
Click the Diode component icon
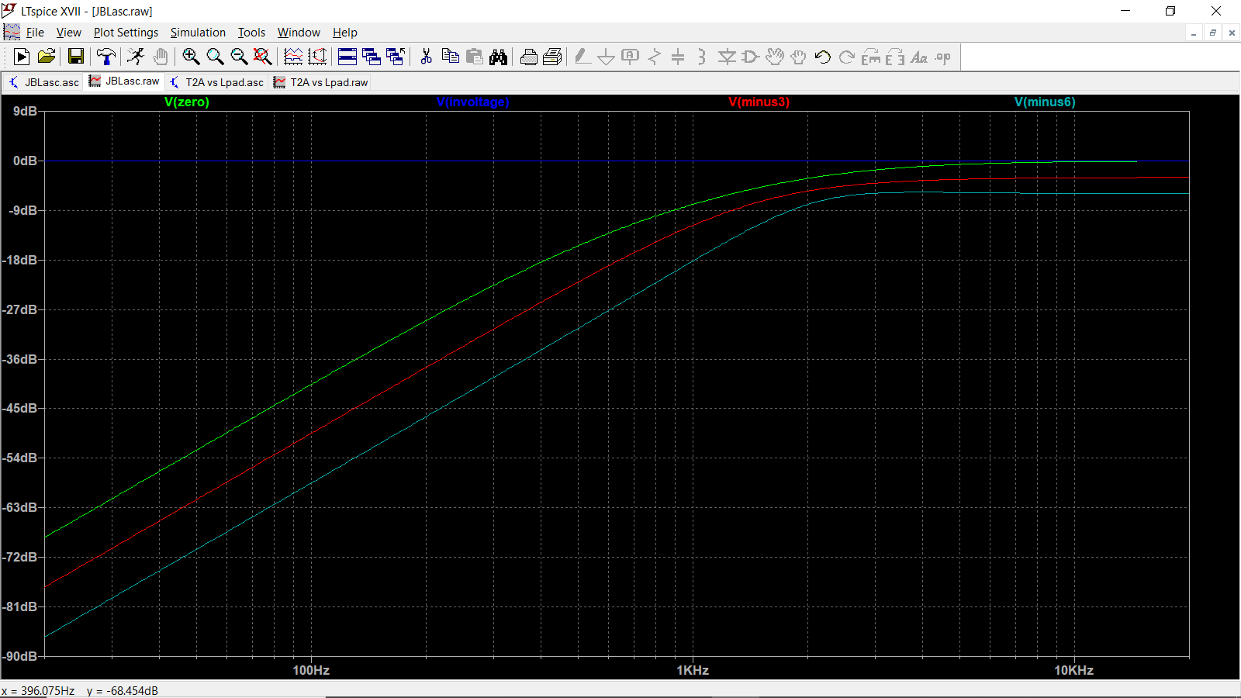tap(727, 57)
